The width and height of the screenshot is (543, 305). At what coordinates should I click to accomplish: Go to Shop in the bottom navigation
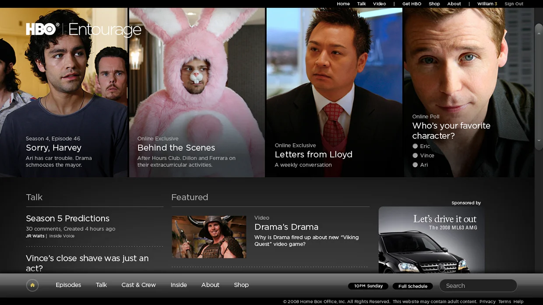(x=241, y=285)
